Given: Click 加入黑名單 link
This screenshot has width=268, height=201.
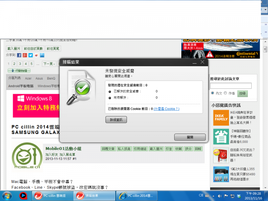Looking at the screenshot, I should point(67,155).
